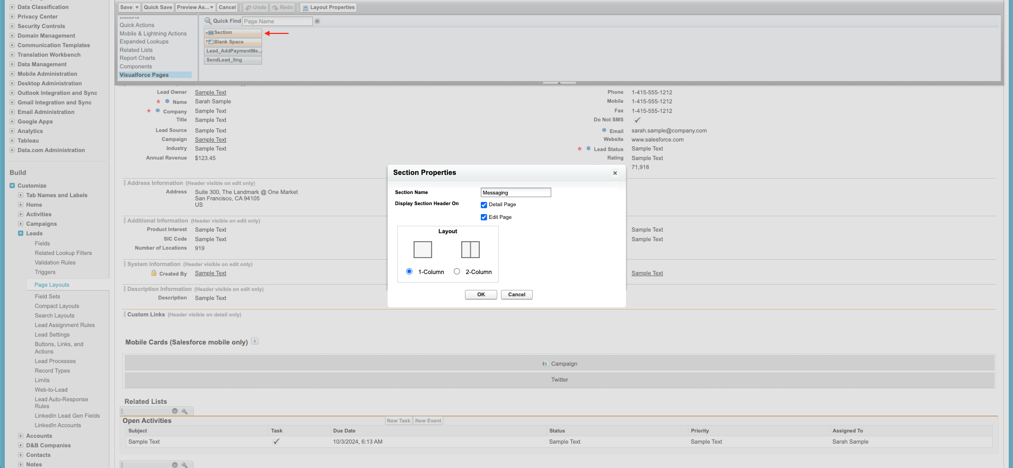Open the Record Types sidebar link

click(x=52, y=370)
